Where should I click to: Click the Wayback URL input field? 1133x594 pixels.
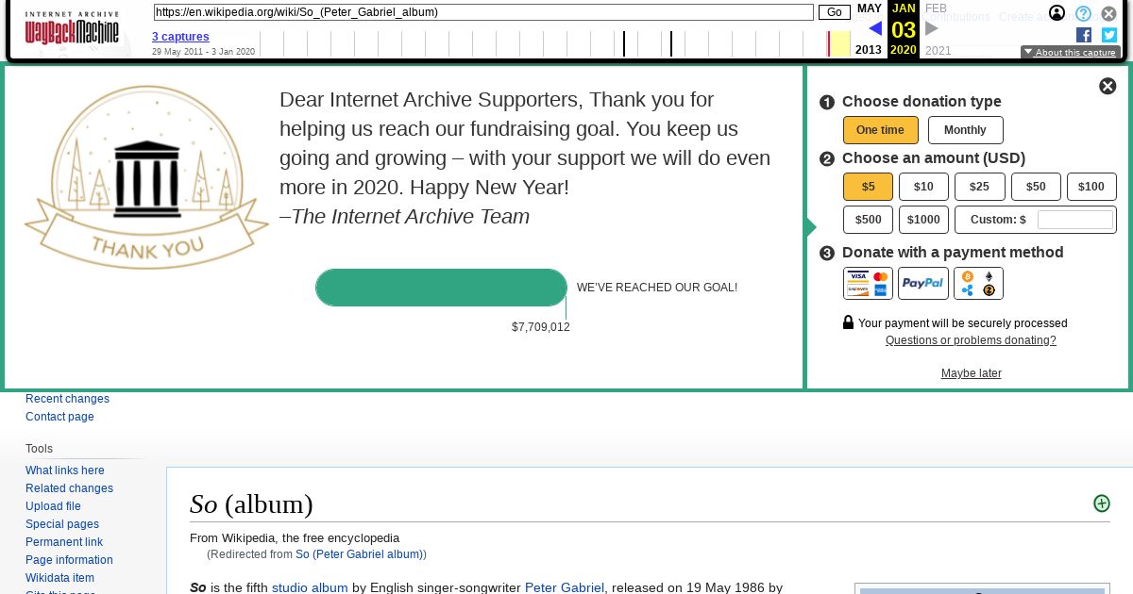(483, 12)
